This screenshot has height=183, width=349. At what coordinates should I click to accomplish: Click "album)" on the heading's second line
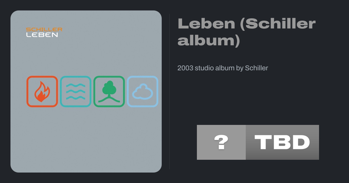pos(209,41)
